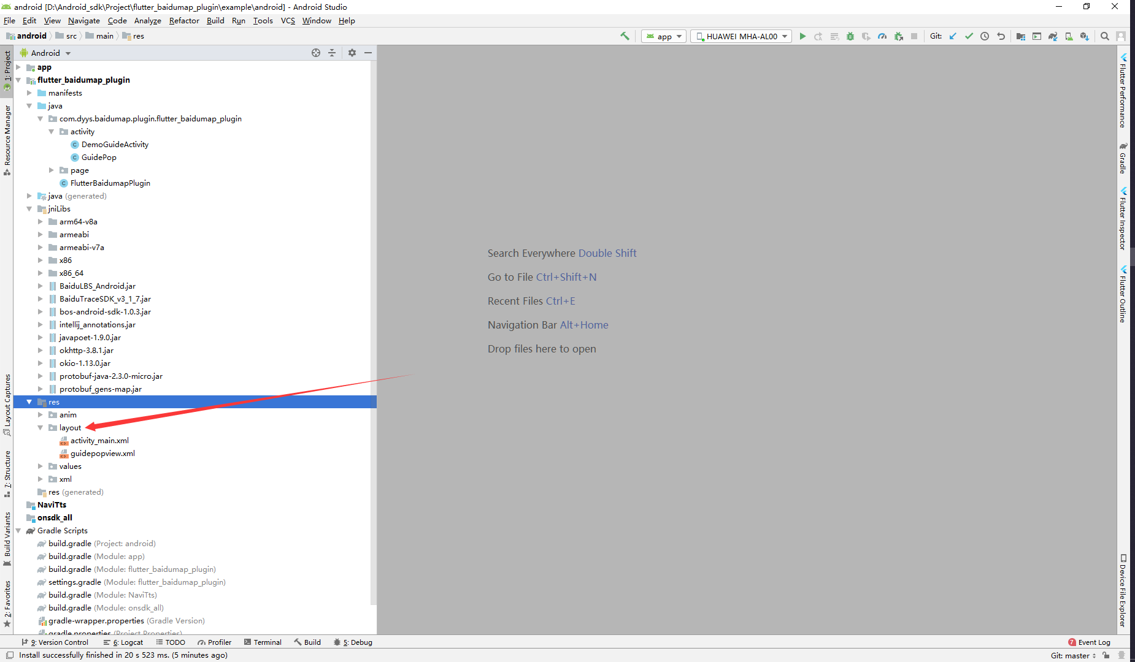The height and width of the screenshot is (662, 1135).
Task: Hide the Project panel with minus icon
Action: pos(368,53)
